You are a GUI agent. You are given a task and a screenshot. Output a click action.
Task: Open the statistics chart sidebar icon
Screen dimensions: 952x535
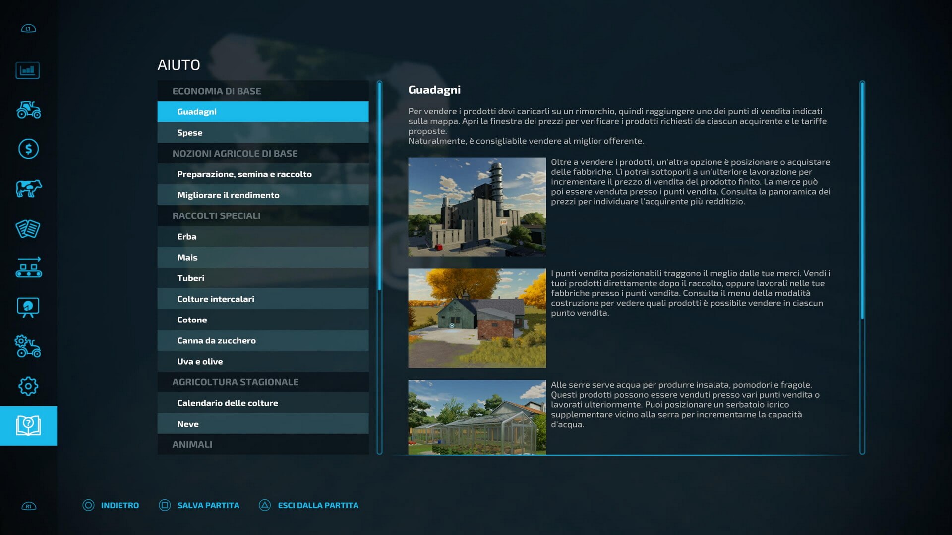[28, 70]
